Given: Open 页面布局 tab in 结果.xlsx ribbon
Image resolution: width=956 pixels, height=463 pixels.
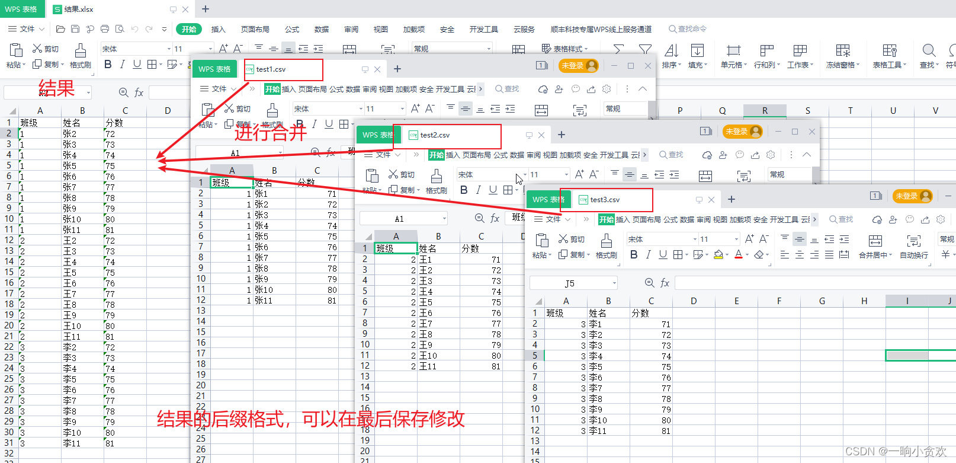Looking at the screenshot, I should pos(255,29).
